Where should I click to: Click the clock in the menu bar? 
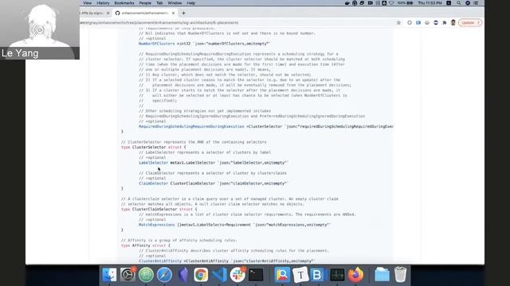pos(430,3)
